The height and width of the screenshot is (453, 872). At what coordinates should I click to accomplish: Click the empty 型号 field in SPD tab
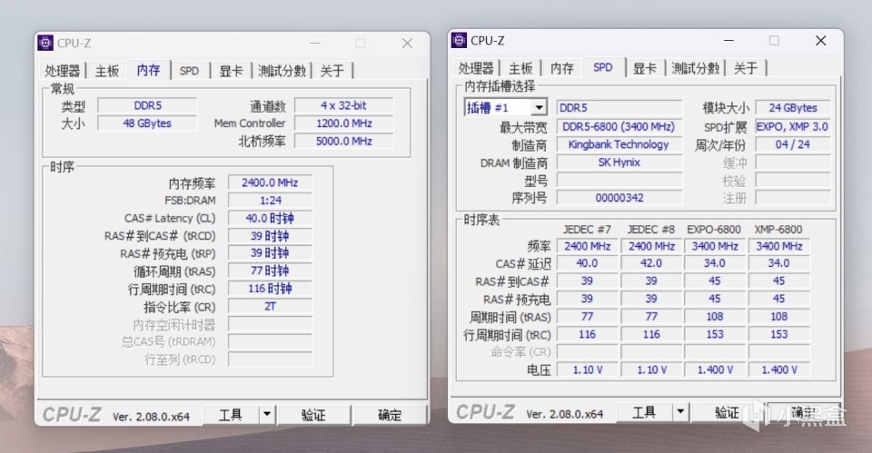click(619, 180)
